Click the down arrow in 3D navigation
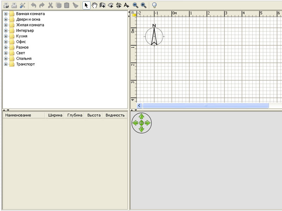 [x=141, y=129]
